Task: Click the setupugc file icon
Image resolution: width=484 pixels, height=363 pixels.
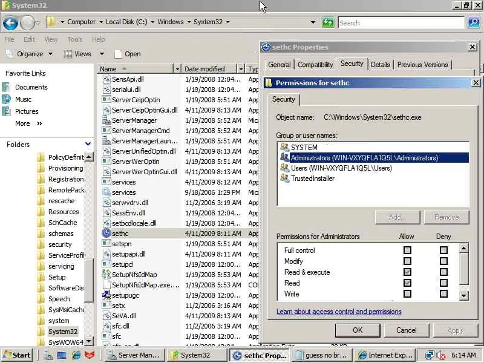Action: [106, 295]
